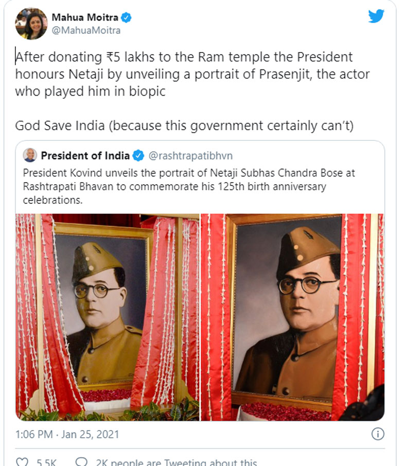Click the 1:06 PM Jan 25, 2021 timestamp
This screenshot has height=466, width=403.
pyautogui.click(x=67, y=434)
